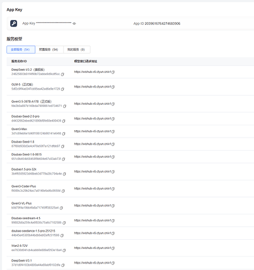Click the App ID number 2039616764274683906
Screen dimensions: 254x270
click(x=162, y=24)
